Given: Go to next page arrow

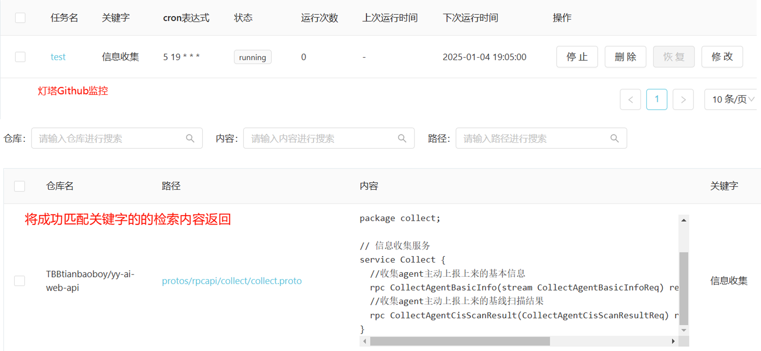Looking at the screenshot, I should pyautogui.click(x=683, y=100).
